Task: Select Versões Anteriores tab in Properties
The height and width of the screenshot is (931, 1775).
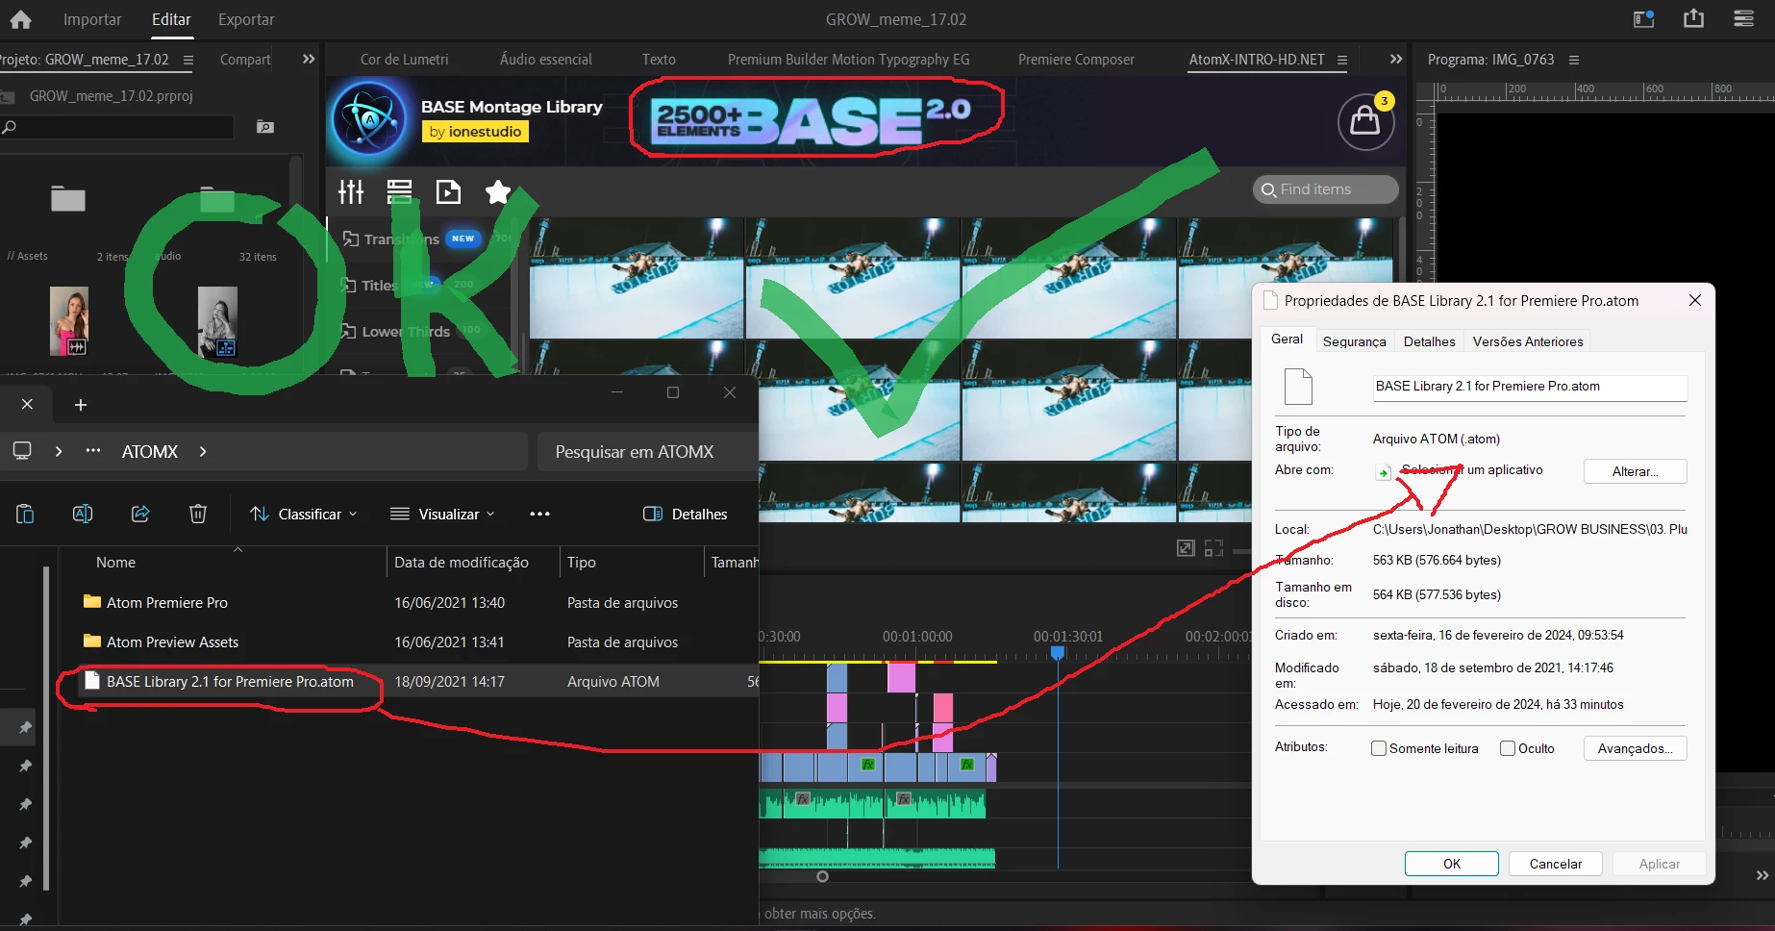Action: (1527, 341)
